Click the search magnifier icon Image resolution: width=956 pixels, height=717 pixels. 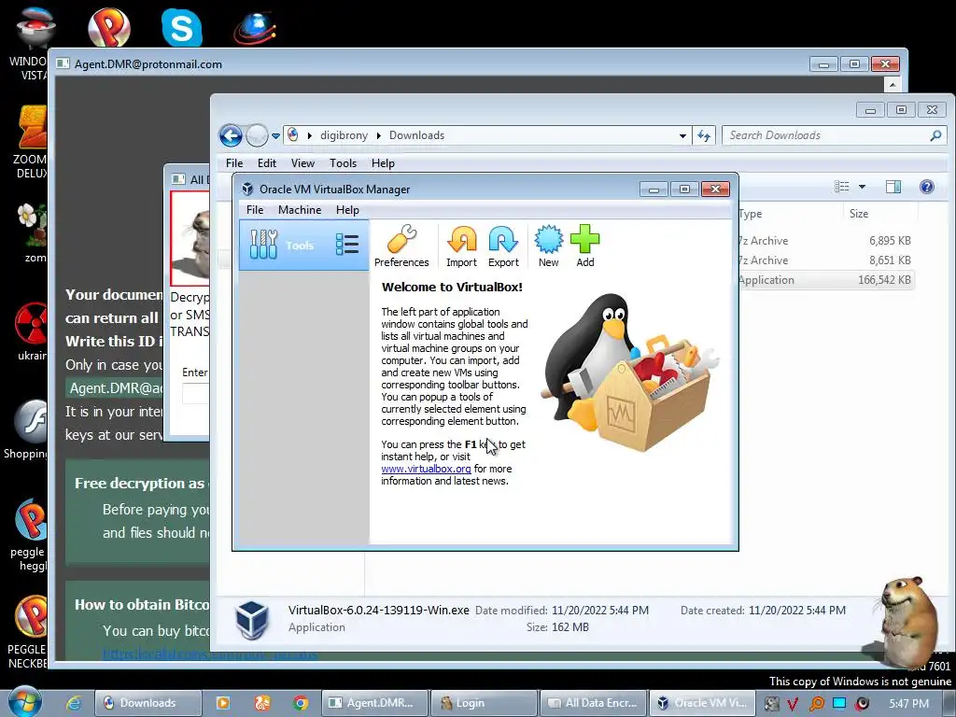(x=935, y=135)
